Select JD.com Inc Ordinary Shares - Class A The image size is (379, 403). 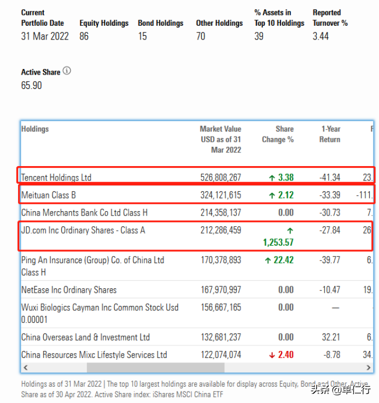pyautogui.click(x=83, y=230)
